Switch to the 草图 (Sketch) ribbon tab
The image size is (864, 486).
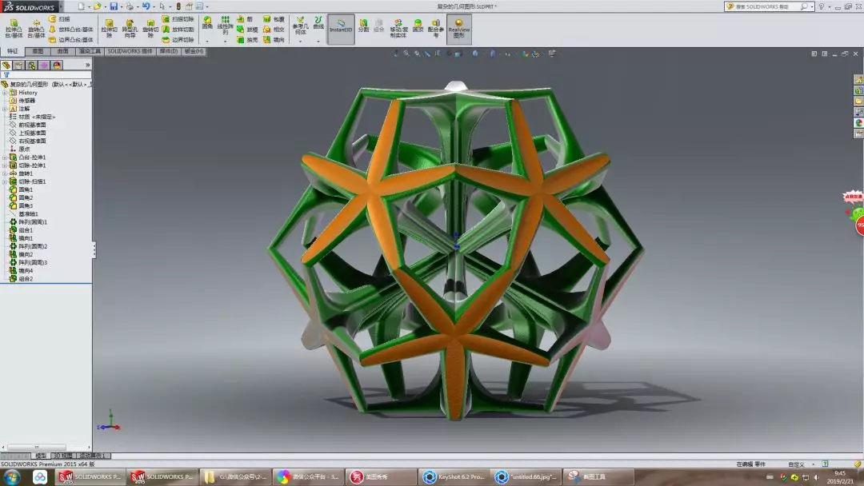click(38, 51)
